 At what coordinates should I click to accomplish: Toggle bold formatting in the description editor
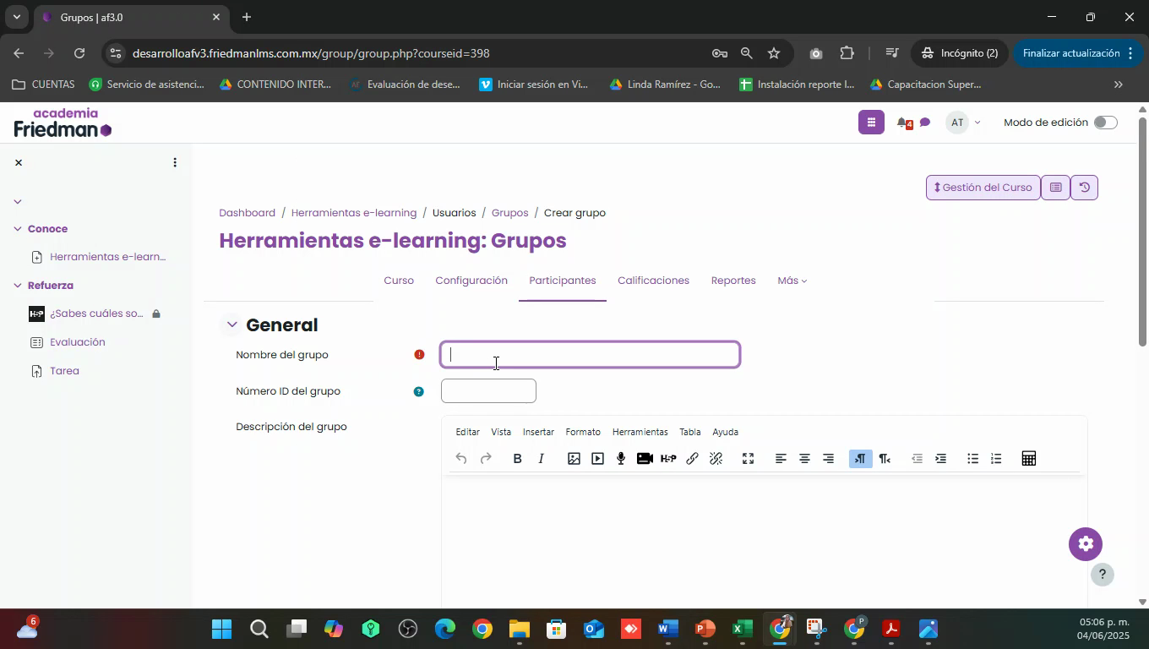point(517,459)
